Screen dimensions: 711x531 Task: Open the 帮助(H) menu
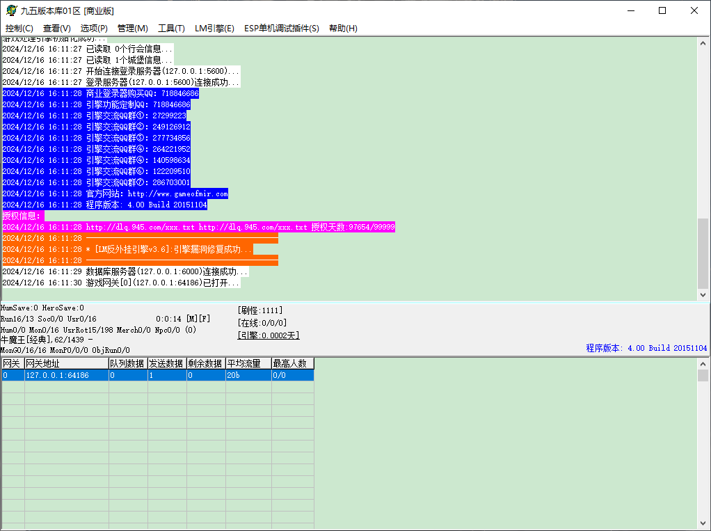343,29
